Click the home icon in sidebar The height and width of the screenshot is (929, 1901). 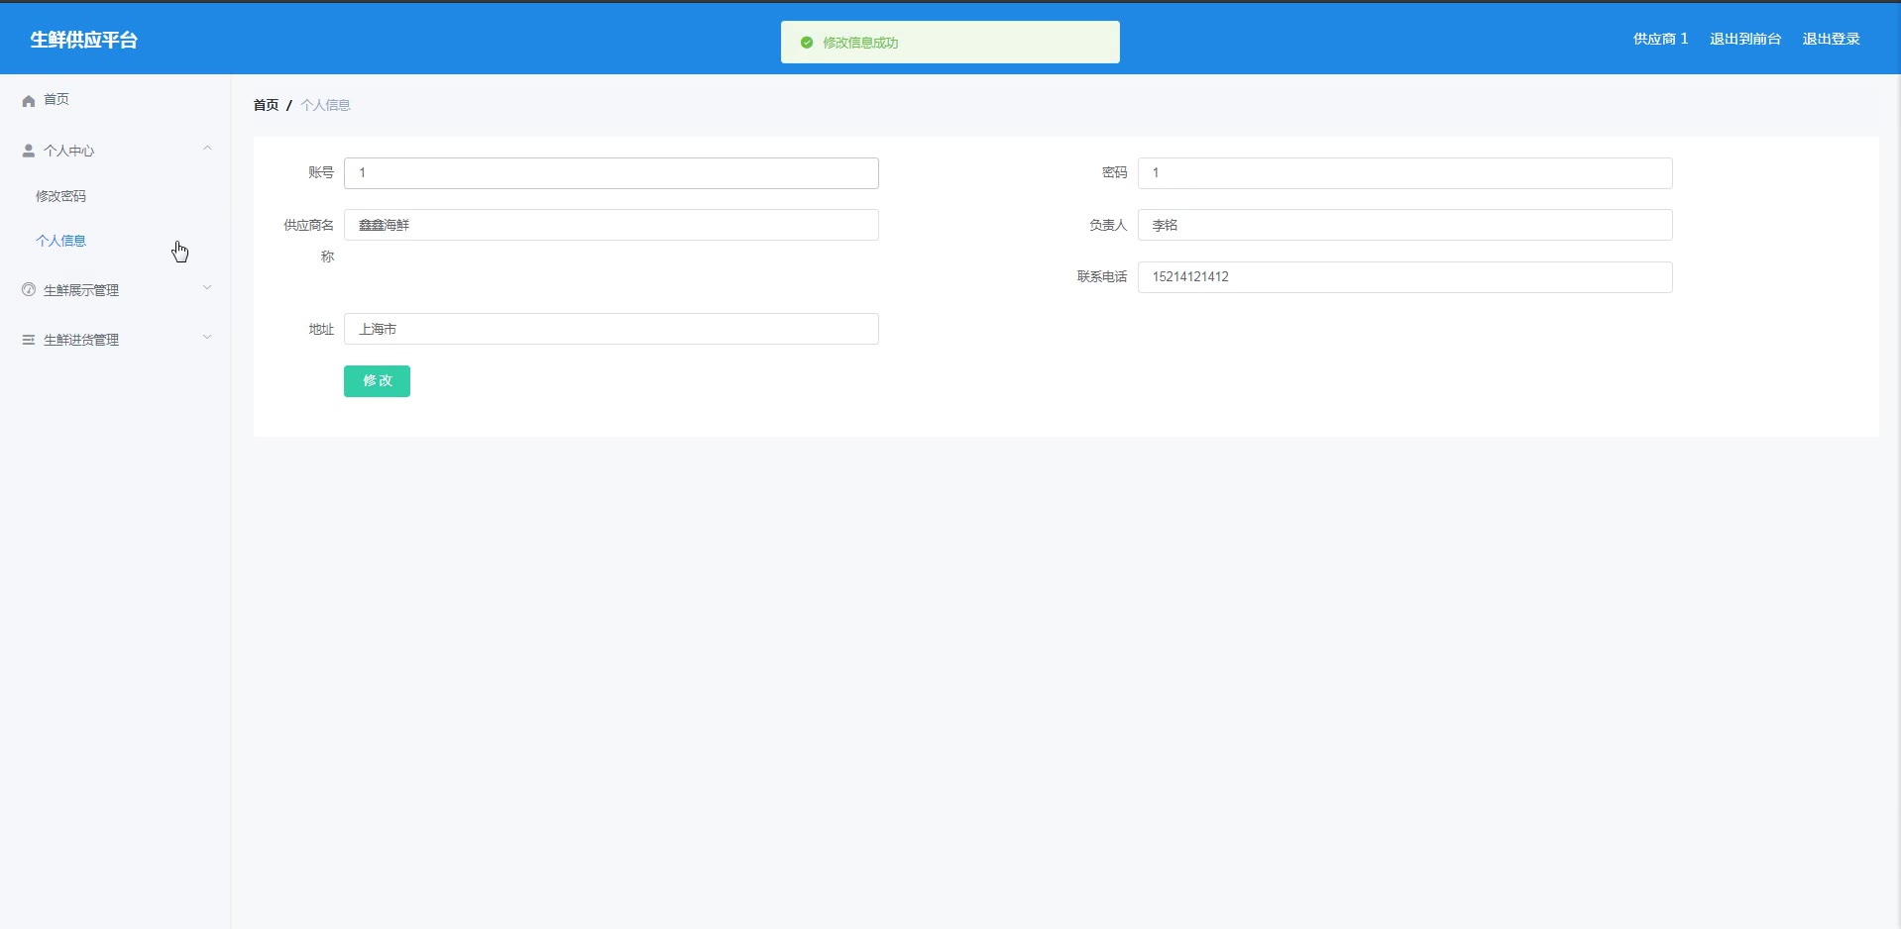29,100
